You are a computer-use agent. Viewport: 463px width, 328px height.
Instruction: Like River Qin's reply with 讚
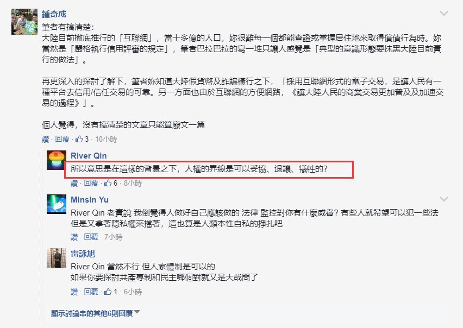click(74, 183)
